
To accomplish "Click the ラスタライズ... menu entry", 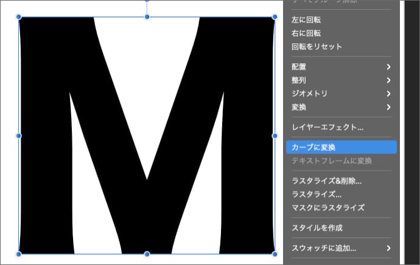I will tap(317, 194).
